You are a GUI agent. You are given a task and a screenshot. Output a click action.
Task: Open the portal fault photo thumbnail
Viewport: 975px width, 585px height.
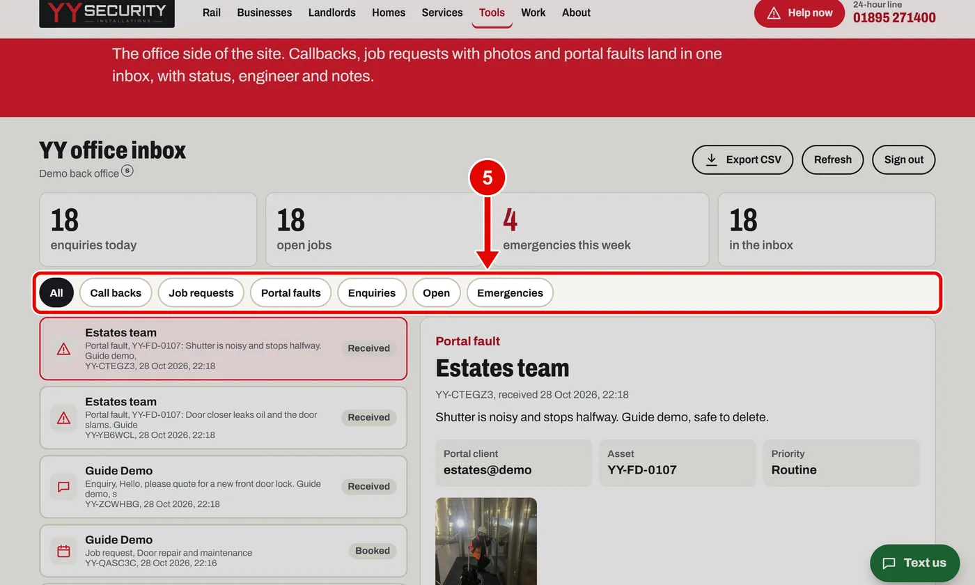tap(486, 541)
